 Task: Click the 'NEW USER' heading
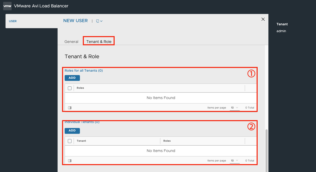coord(75,21)
